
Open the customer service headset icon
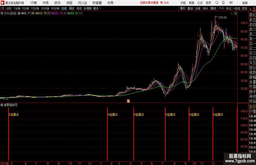tap(217, 3)
